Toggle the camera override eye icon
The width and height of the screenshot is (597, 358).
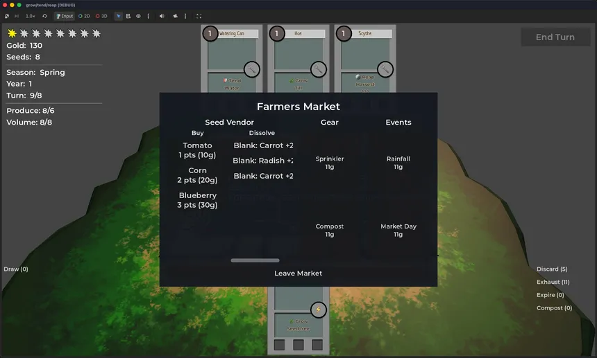click(x=138, y=16)
